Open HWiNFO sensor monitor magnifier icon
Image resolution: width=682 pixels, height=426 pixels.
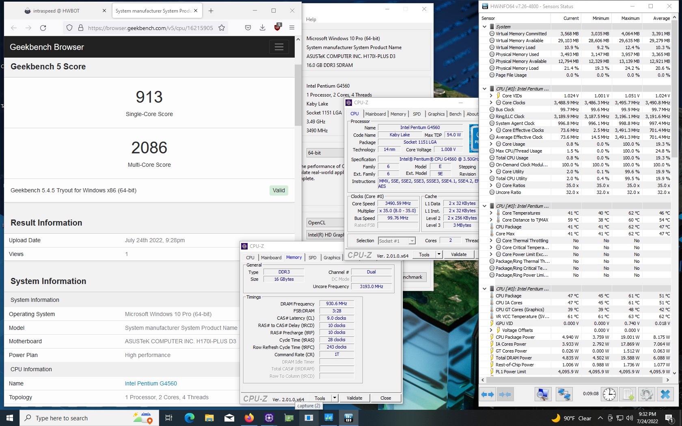coord(543,394)
